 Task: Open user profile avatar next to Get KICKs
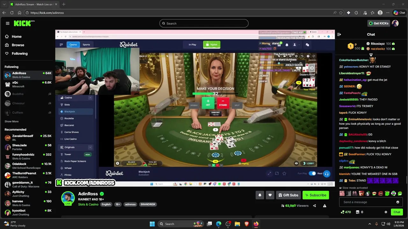click(x=395, y=23)
